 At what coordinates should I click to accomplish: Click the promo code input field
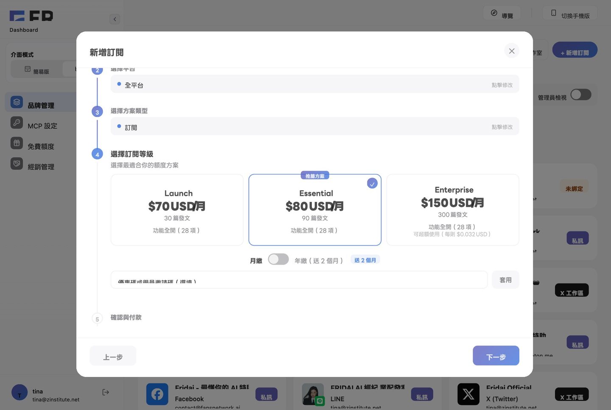click(299, 280)
